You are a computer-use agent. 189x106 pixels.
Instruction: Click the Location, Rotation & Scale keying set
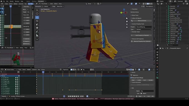coord(18,96)
